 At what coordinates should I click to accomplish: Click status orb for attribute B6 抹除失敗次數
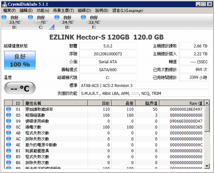click(x=9, y=162)
